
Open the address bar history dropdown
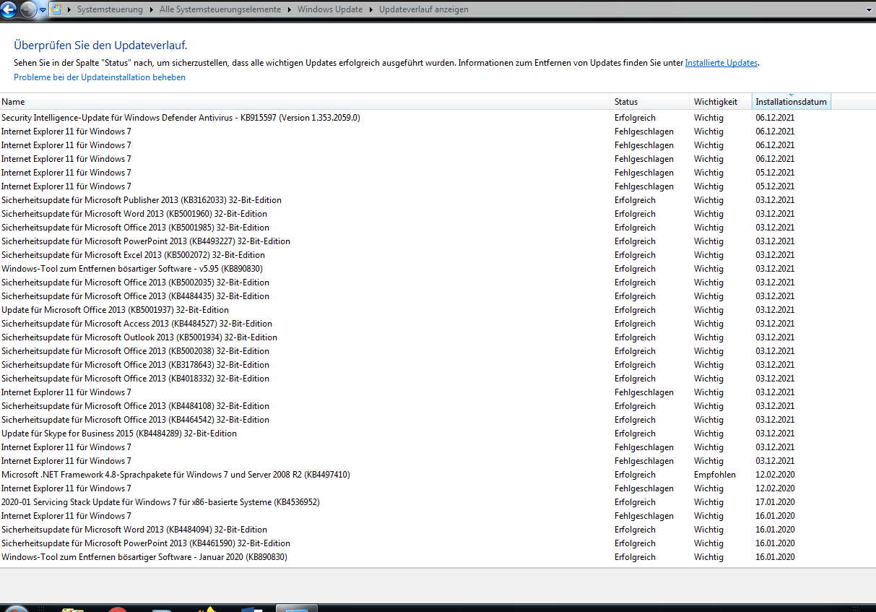coord(869,9)
